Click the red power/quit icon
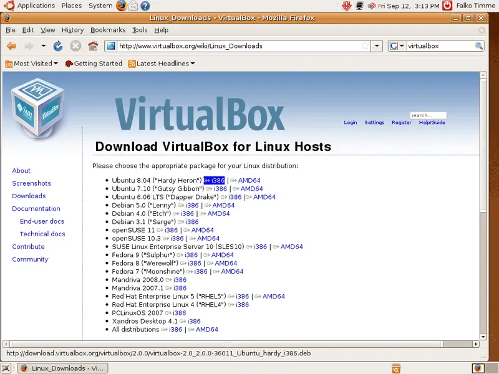Screen dimensions: 499x374 447,6
